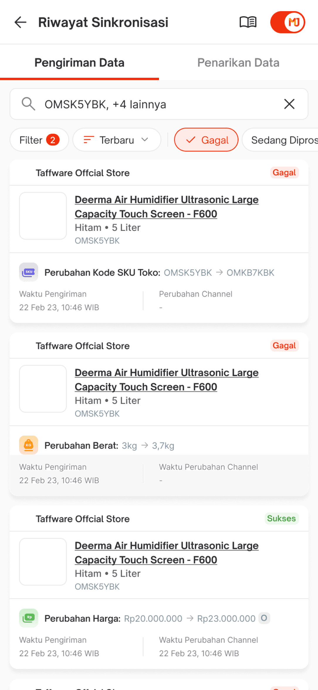Image resolution: width=318 pixels, height=690 pixels.
Task: Click the Perubahan Harga label
Action: click(x=82, y=618)
